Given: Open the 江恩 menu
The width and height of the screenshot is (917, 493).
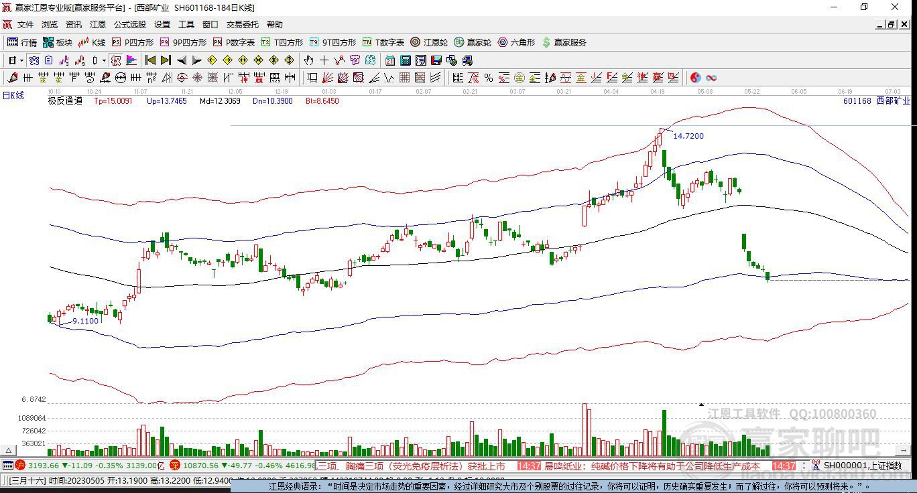Looking at the screenshot, I should [98, 24].
